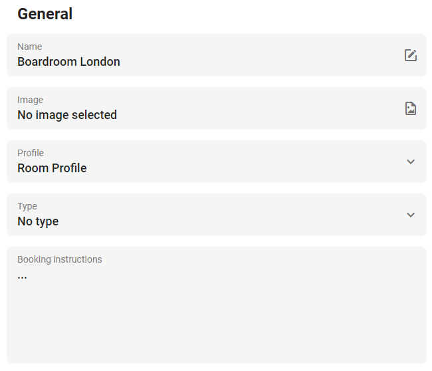Open the Room Profile selection

pyautogui.click(x=52, y=168)
